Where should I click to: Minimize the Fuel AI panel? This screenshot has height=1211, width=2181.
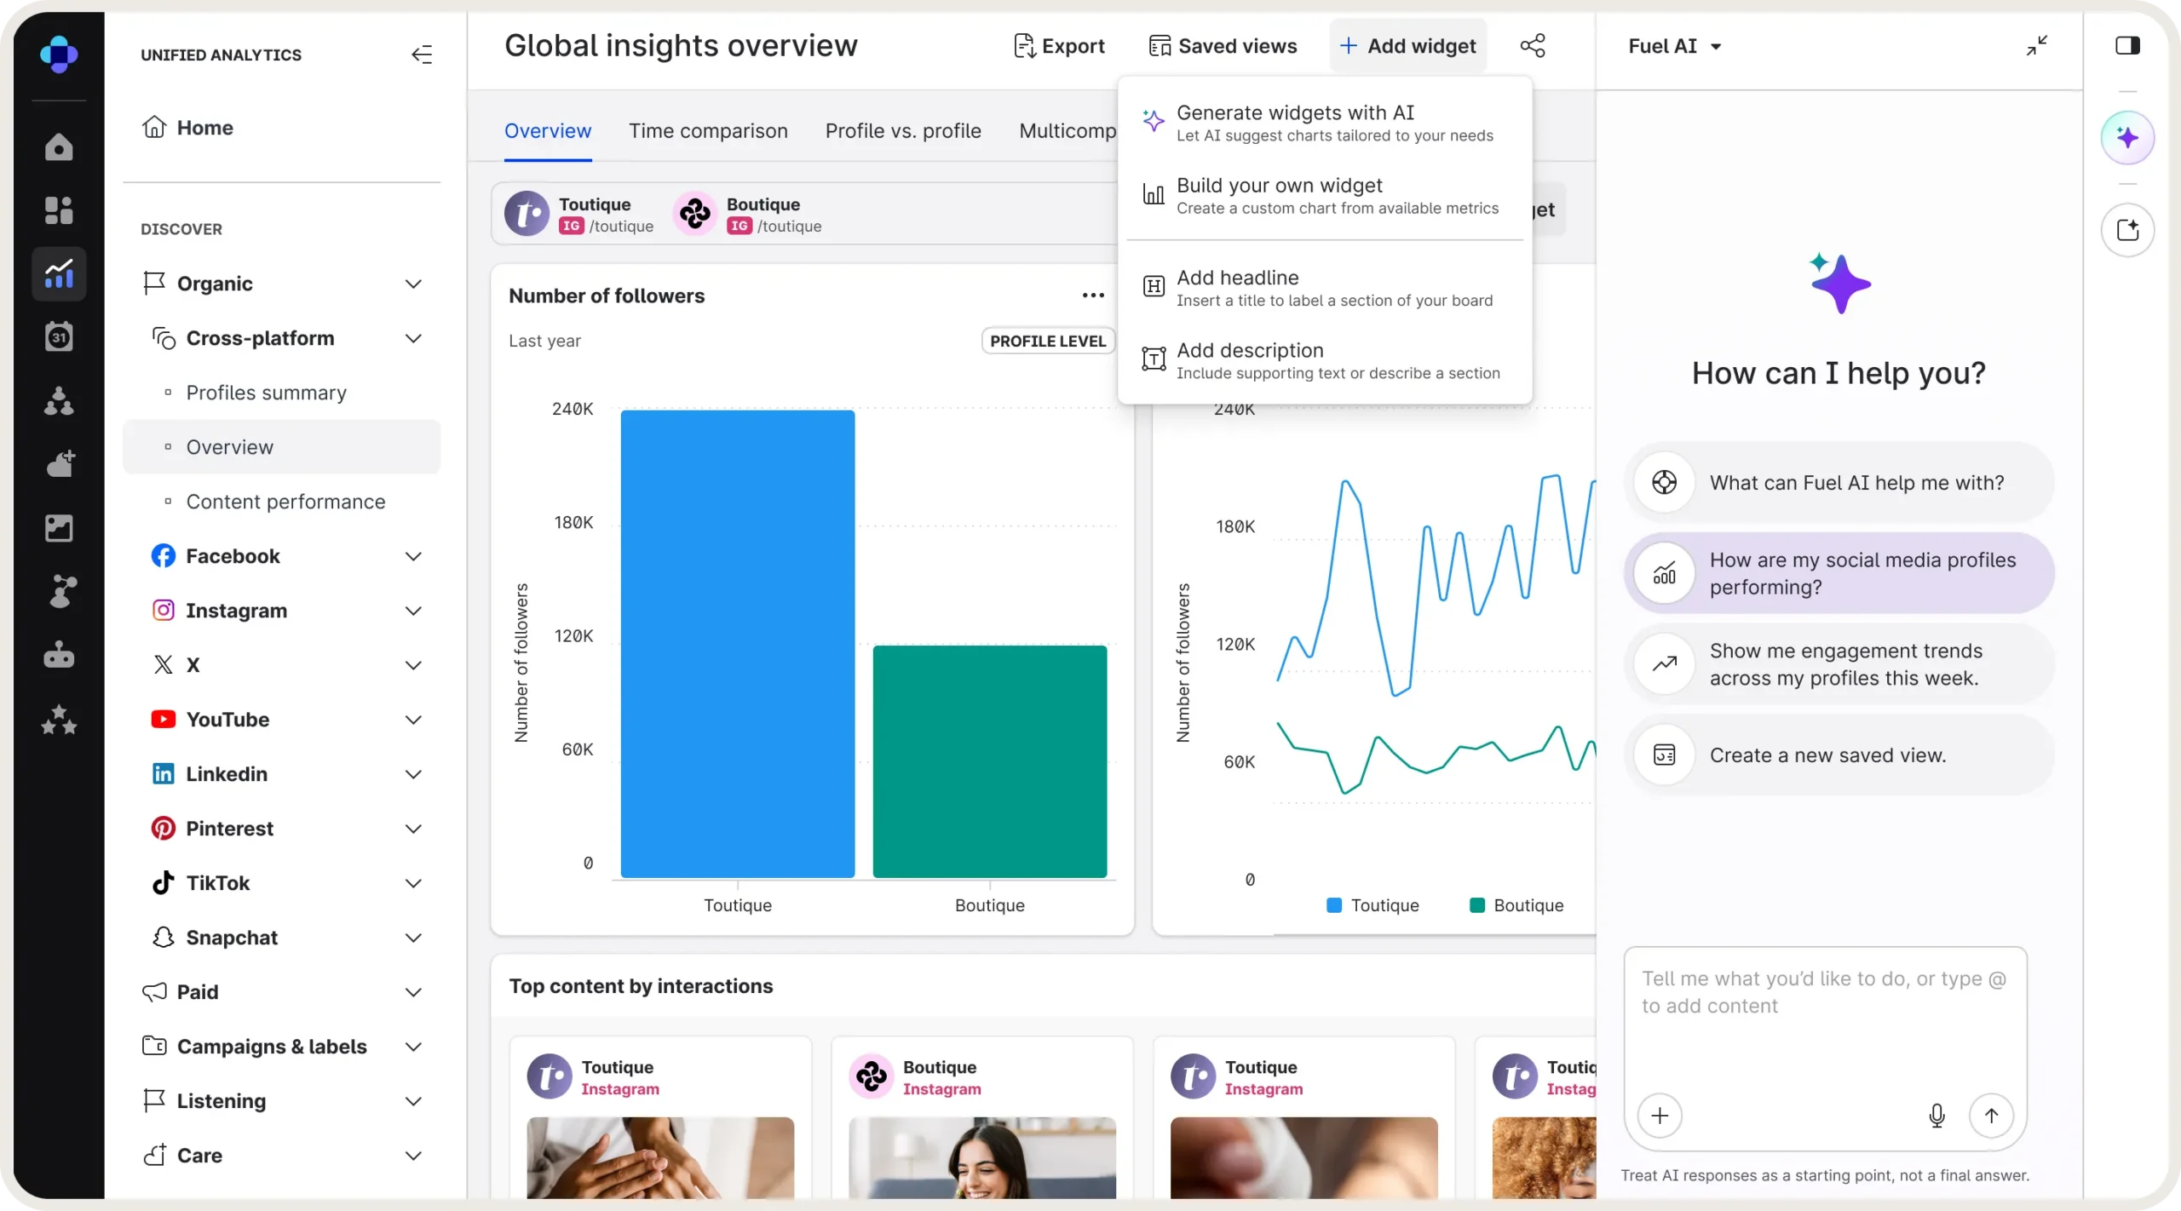click(2037, 46)
